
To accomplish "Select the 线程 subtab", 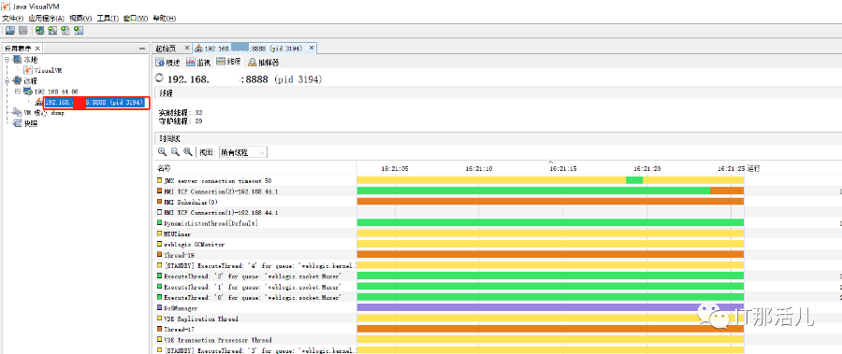I will tap(228, 62).
